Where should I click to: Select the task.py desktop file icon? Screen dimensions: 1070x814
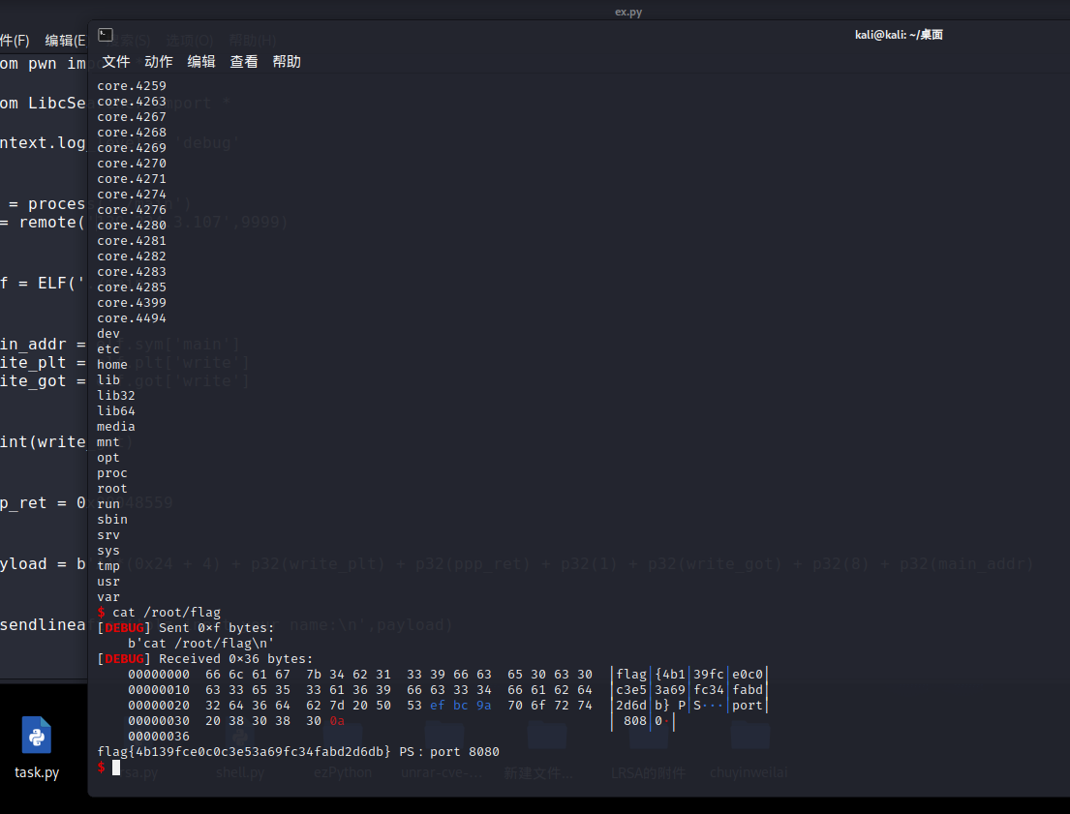coord(37,747)
